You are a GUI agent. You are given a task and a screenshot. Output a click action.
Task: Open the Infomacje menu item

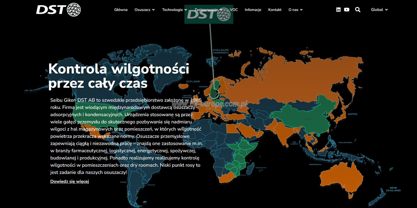[x=253, y=10]
